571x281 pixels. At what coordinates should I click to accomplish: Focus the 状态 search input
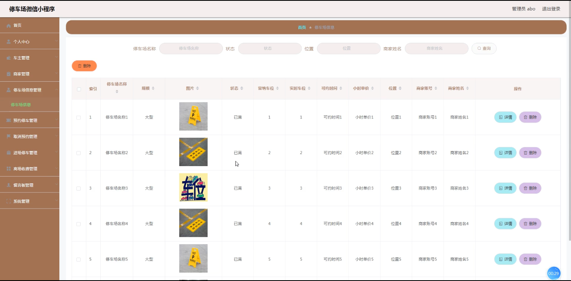[270, 48]
